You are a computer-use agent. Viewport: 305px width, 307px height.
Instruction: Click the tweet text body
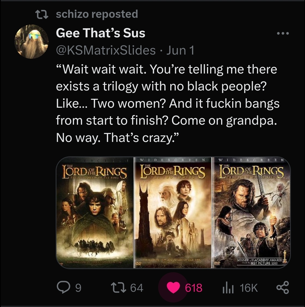point(168,103)
